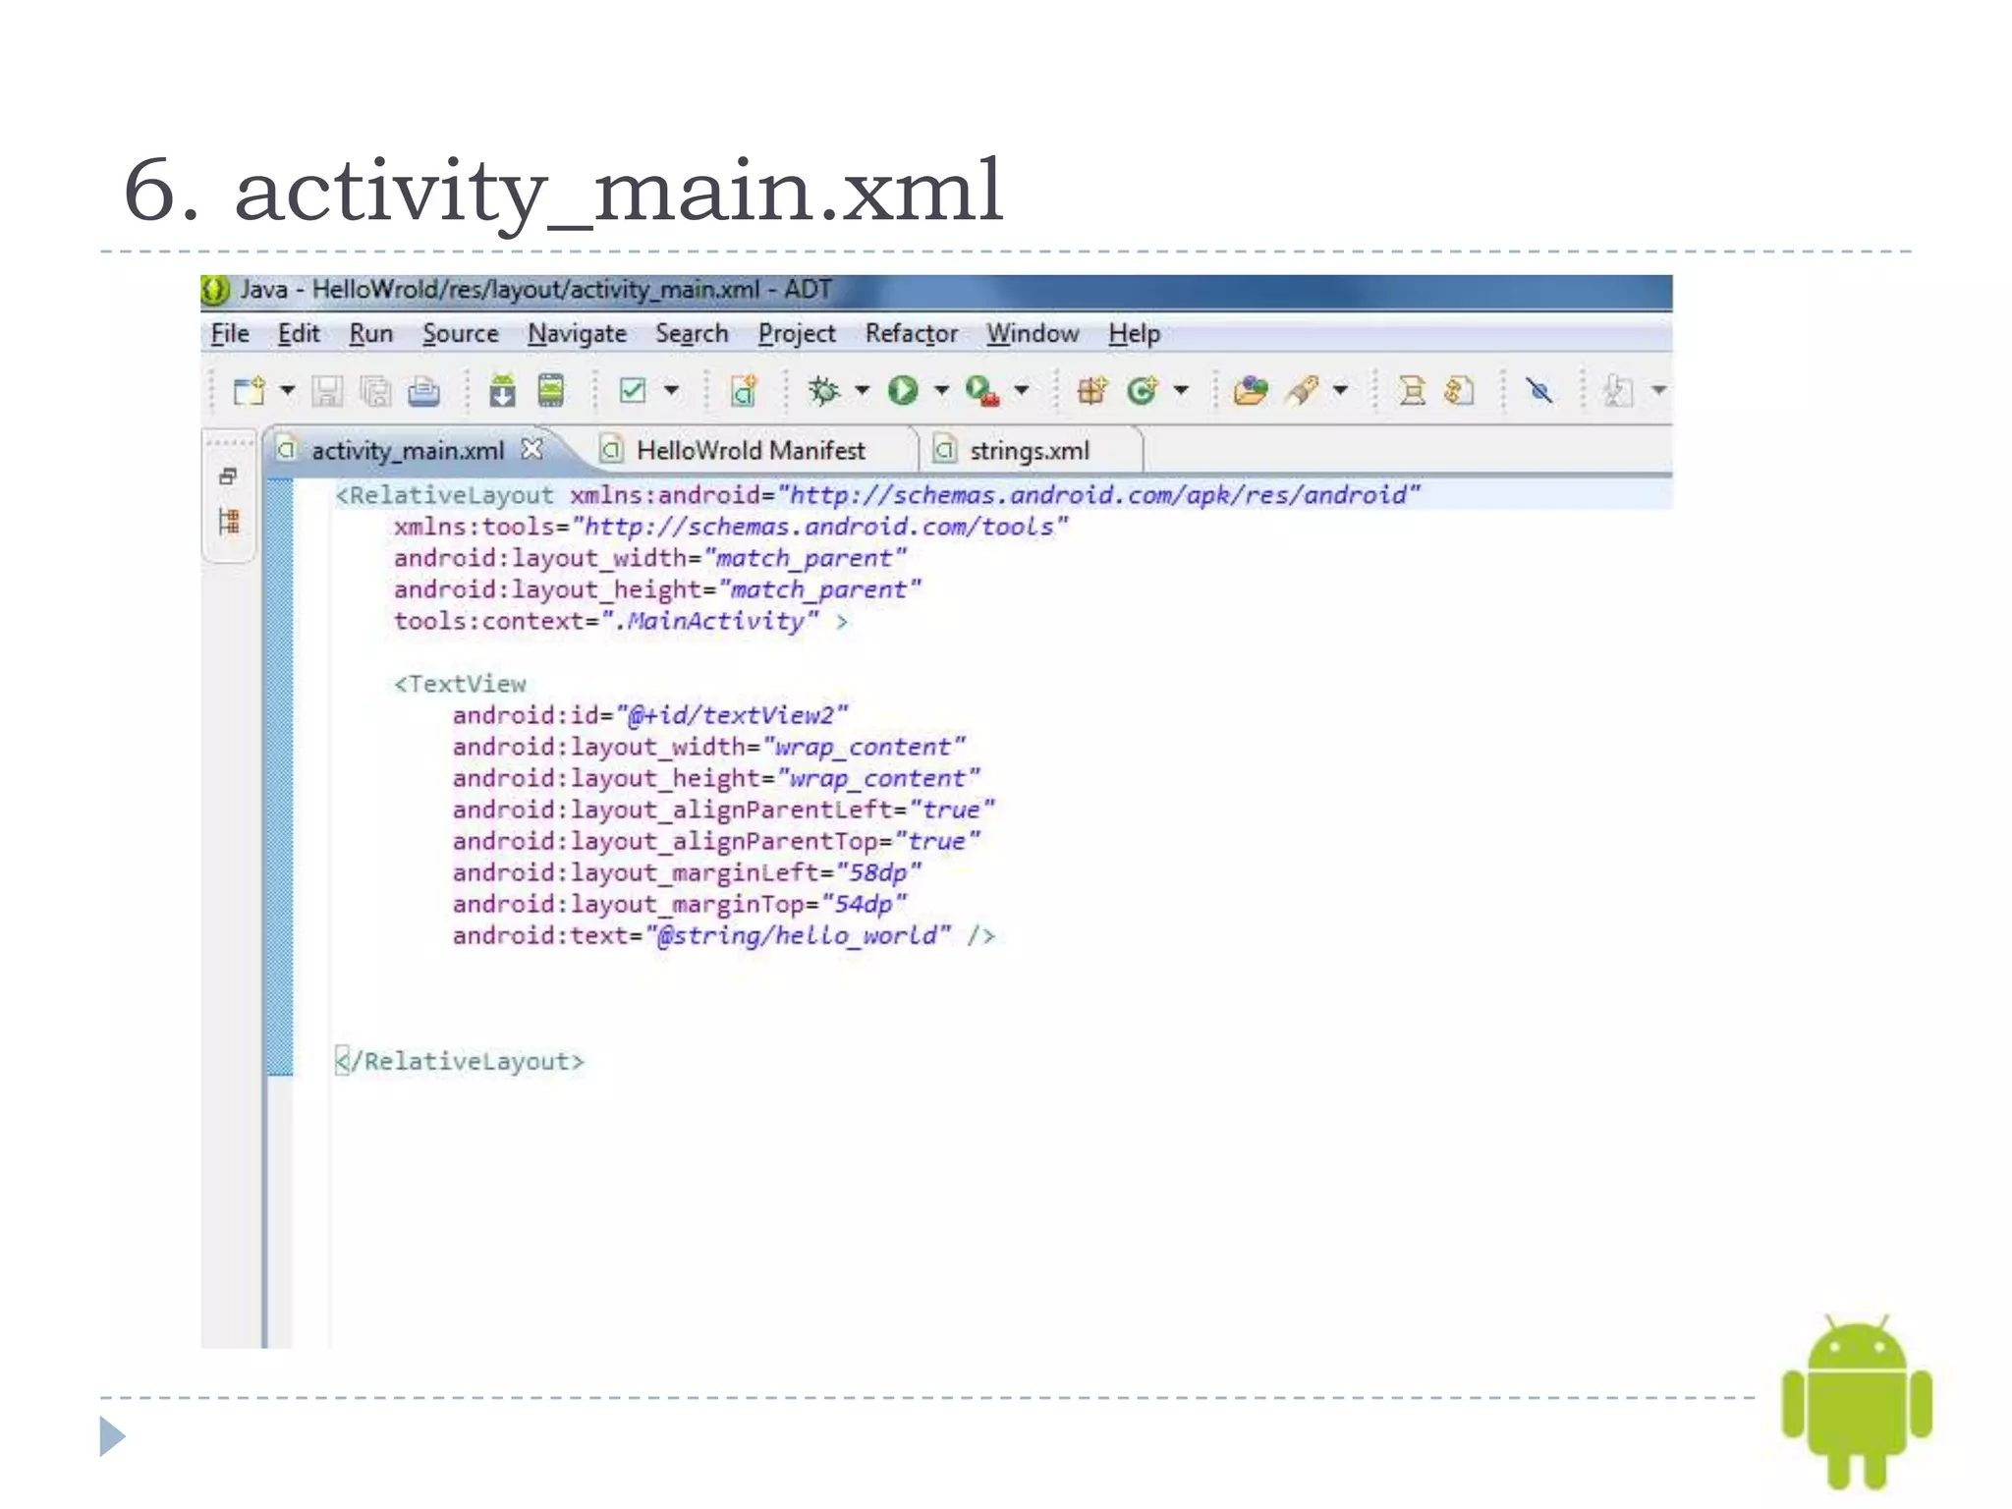Click layout_height="wrap_content" line
The width and height of the screenshot is (2012, 1509).
pos(716,778)
